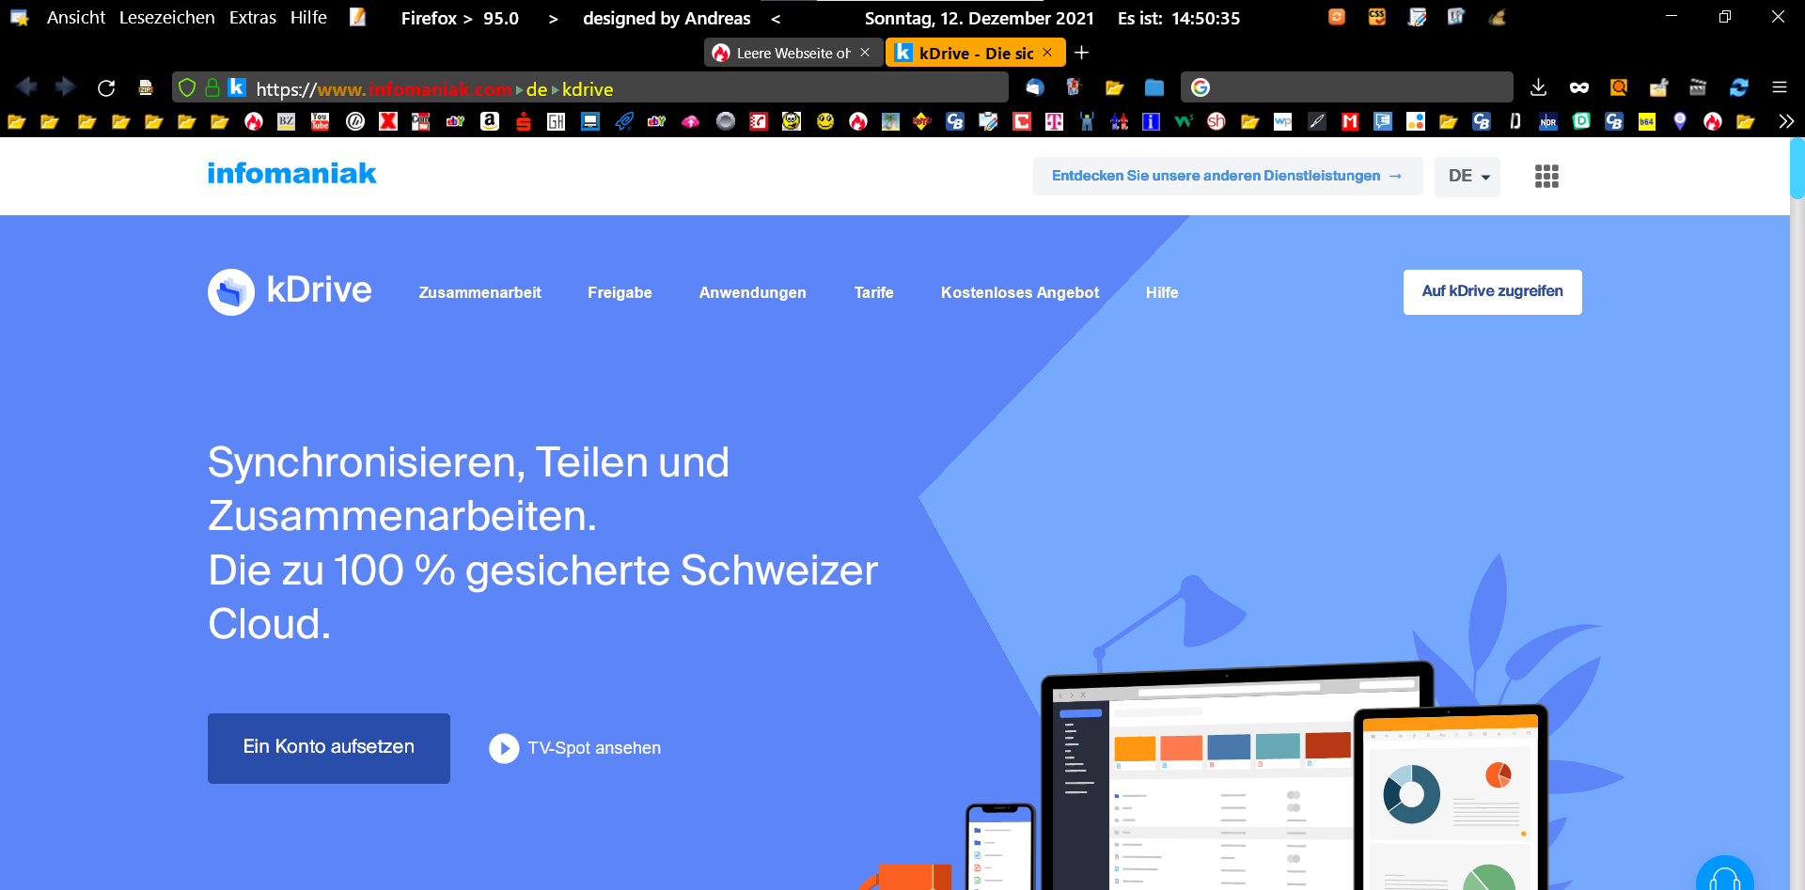Click the yellow b64 bookmark icon
This screenshot has width=1805, height=890.
click(1647, 121)
